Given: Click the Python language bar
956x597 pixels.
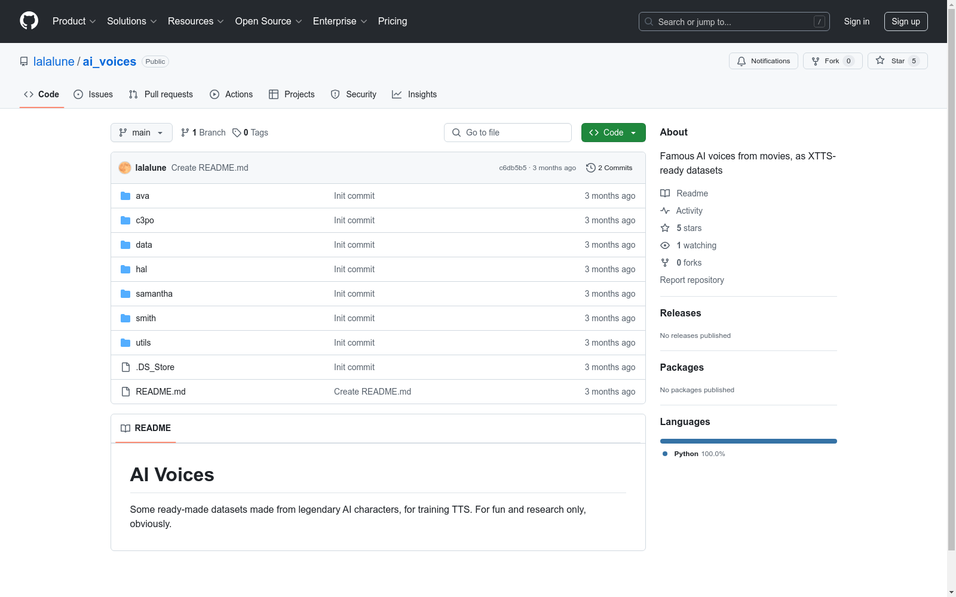Looking at the screenshot, I should tap(749, 441).
